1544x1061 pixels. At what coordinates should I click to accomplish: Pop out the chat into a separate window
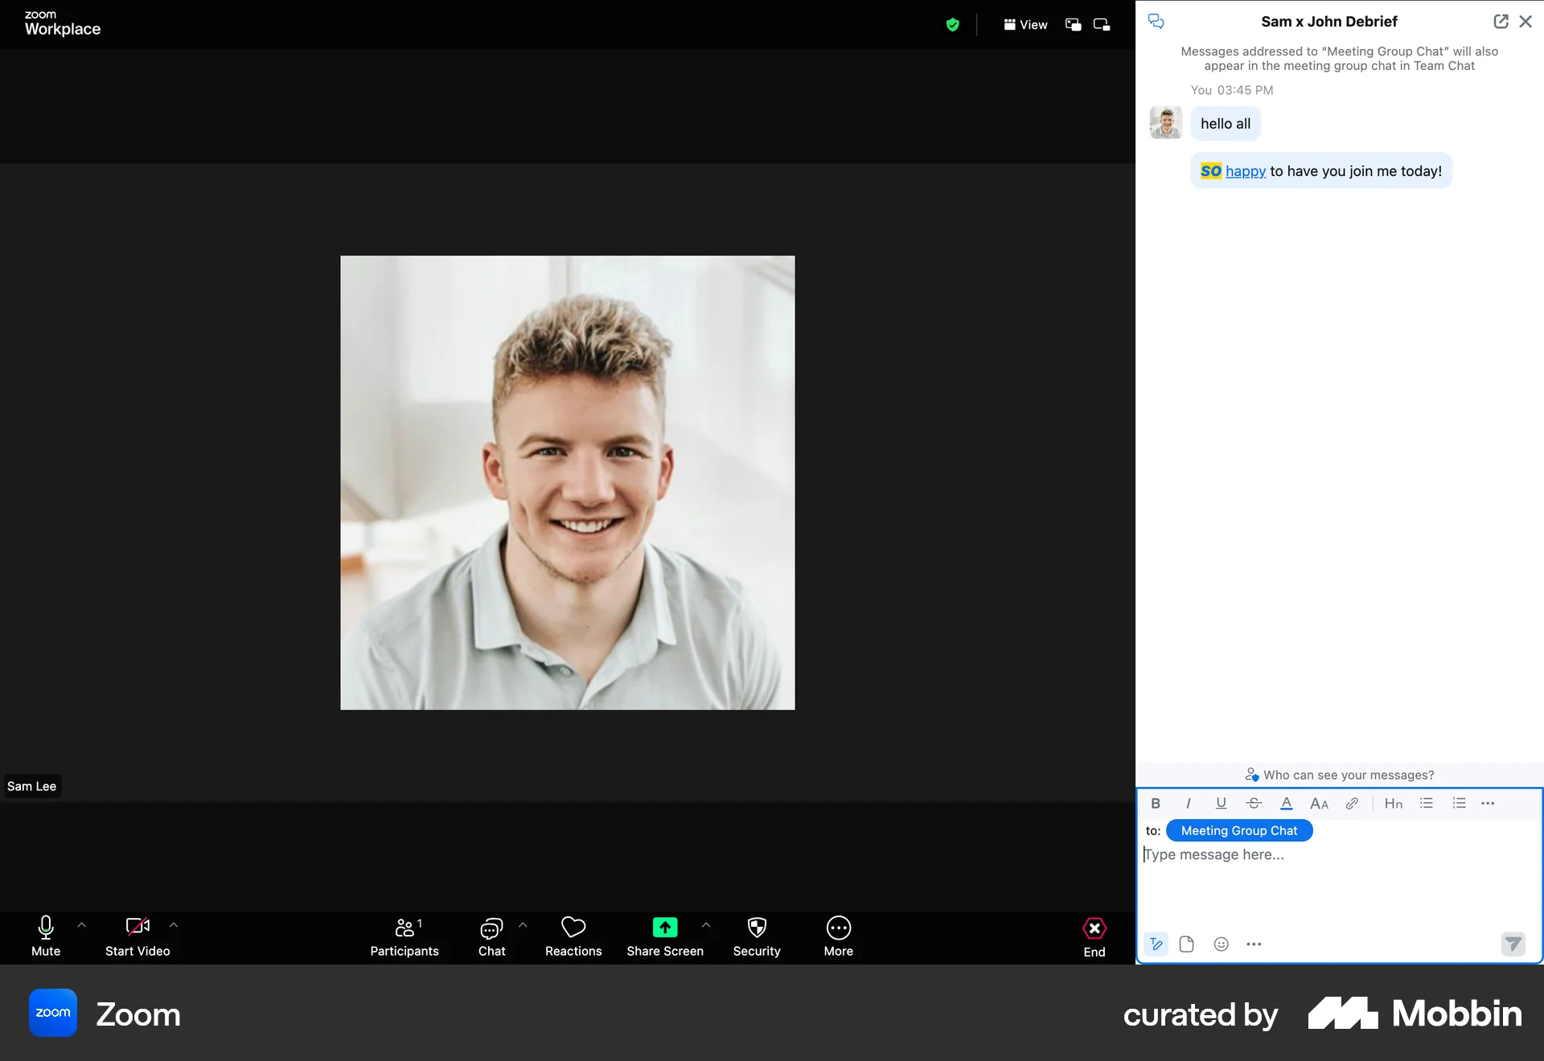(x=1501, y=21)
